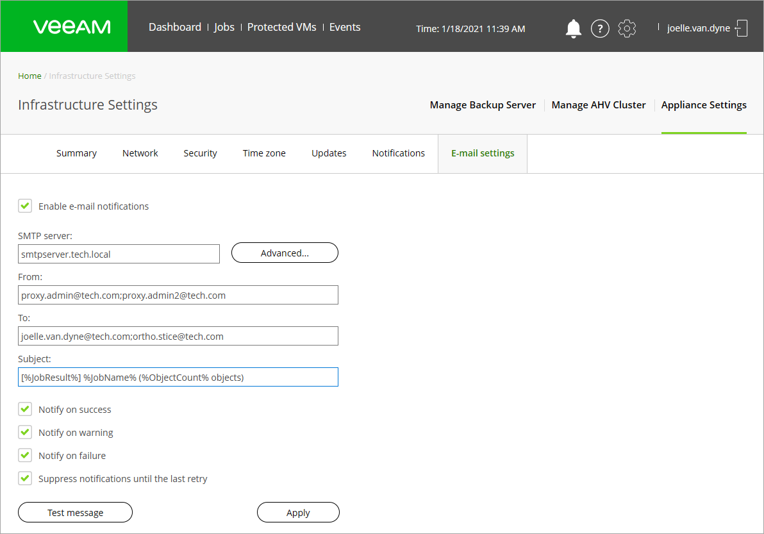Switch to the Time zone tab
The height and width of the screenshot is (534, 764).
[x=264, y=153]
